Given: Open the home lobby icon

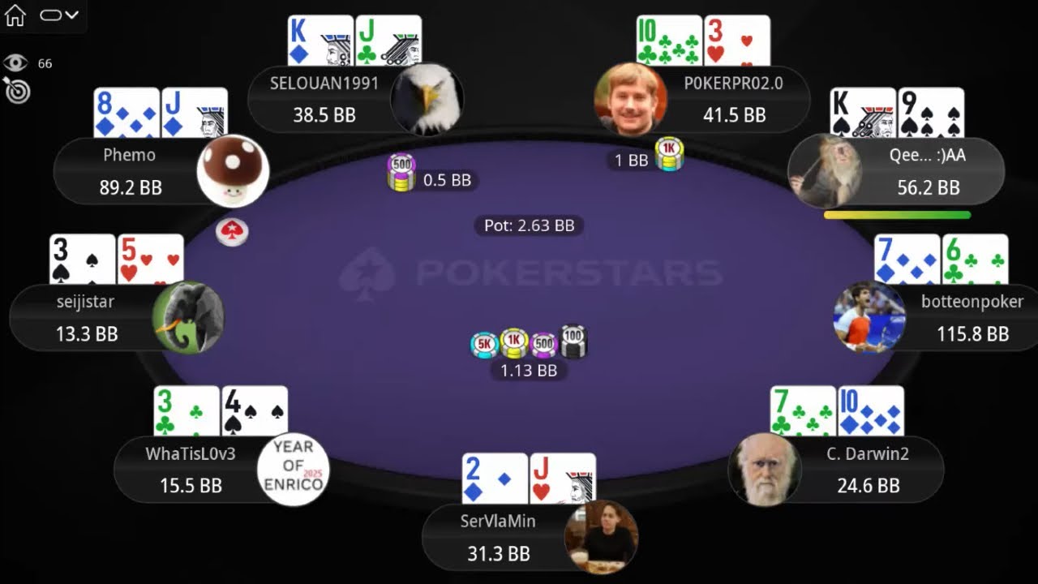Looking at the screenshot, I should click(15, 15).
